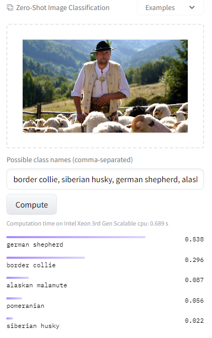This screenshot has width=212, height=338.
Task: Click the Compute button
Action: [32, 204]
